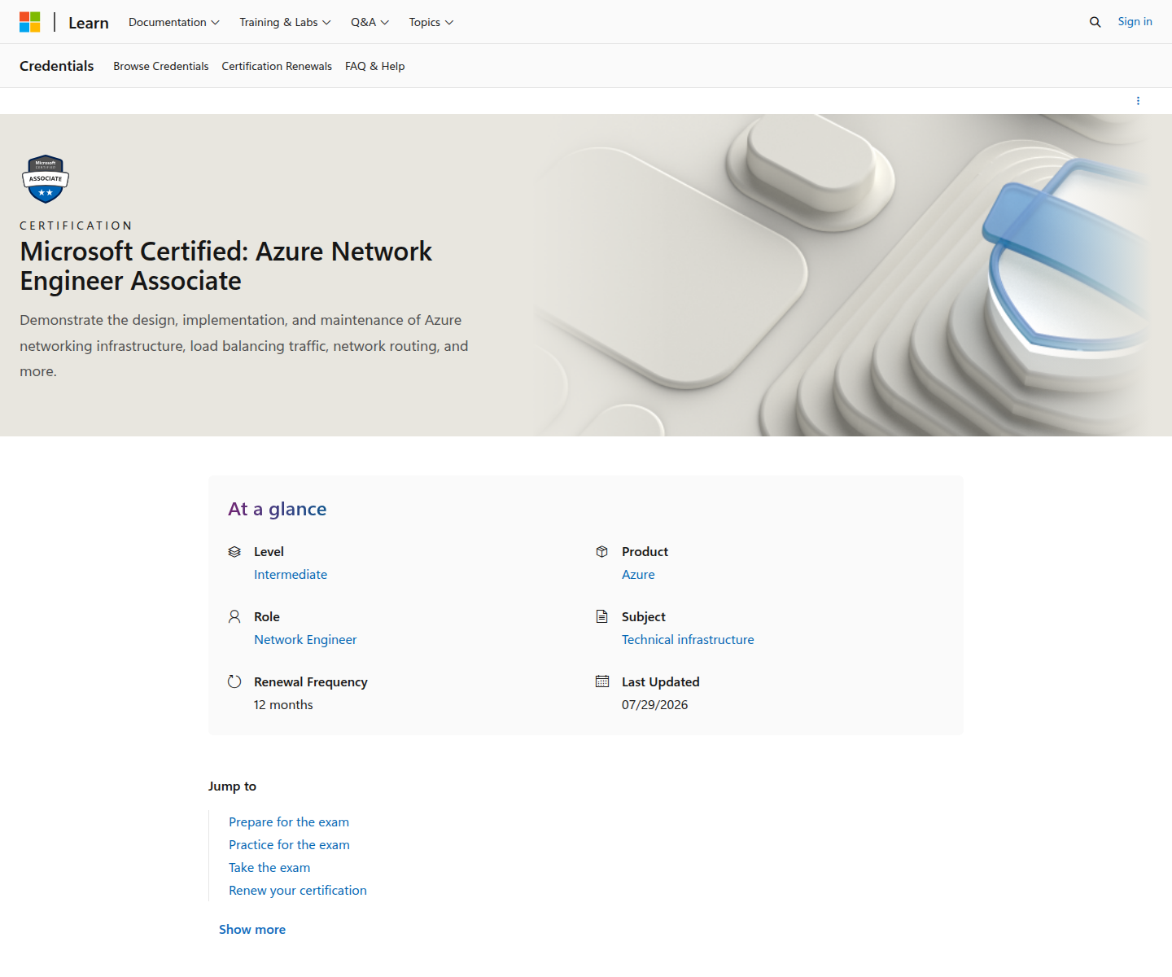
Task: Click the Renewal Frequency circular arrow icon
Action: (x=234, y=682)
